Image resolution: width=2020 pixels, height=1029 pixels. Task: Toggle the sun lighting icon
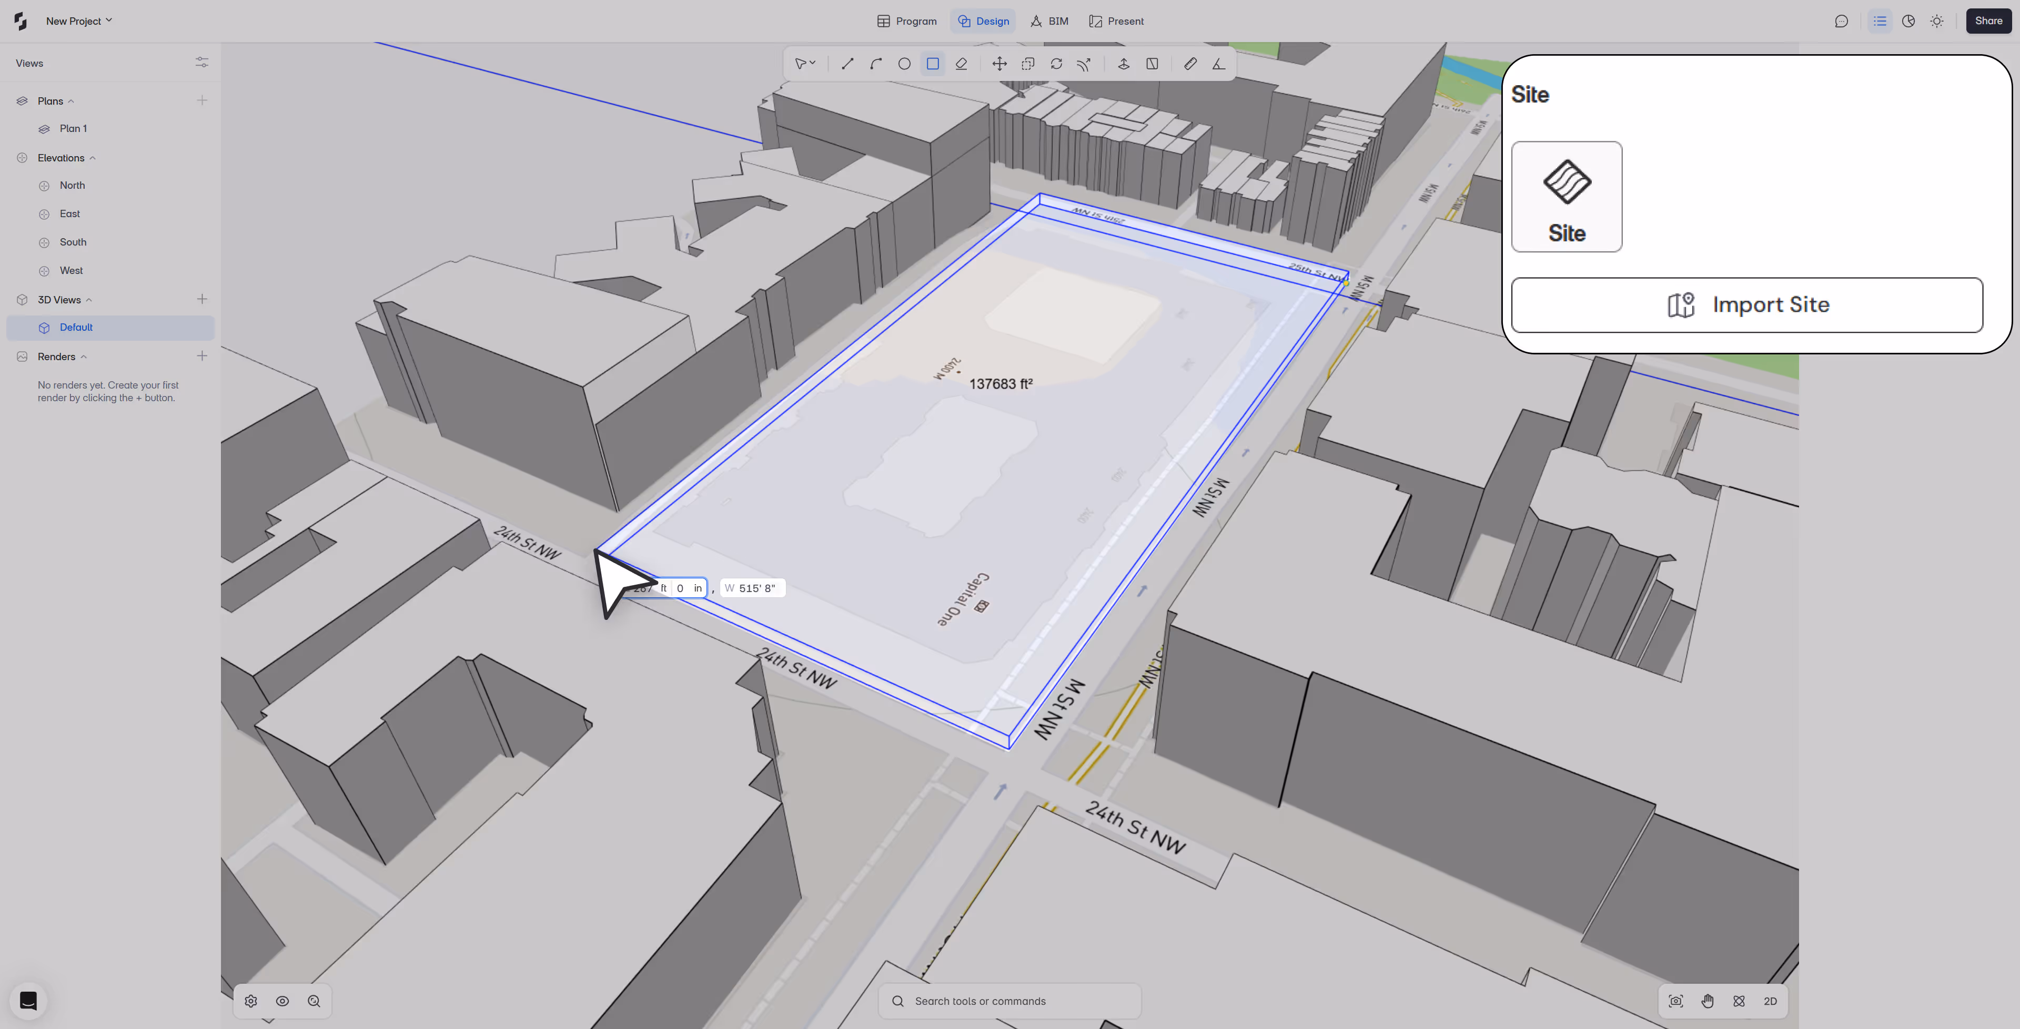(1937, 21)
